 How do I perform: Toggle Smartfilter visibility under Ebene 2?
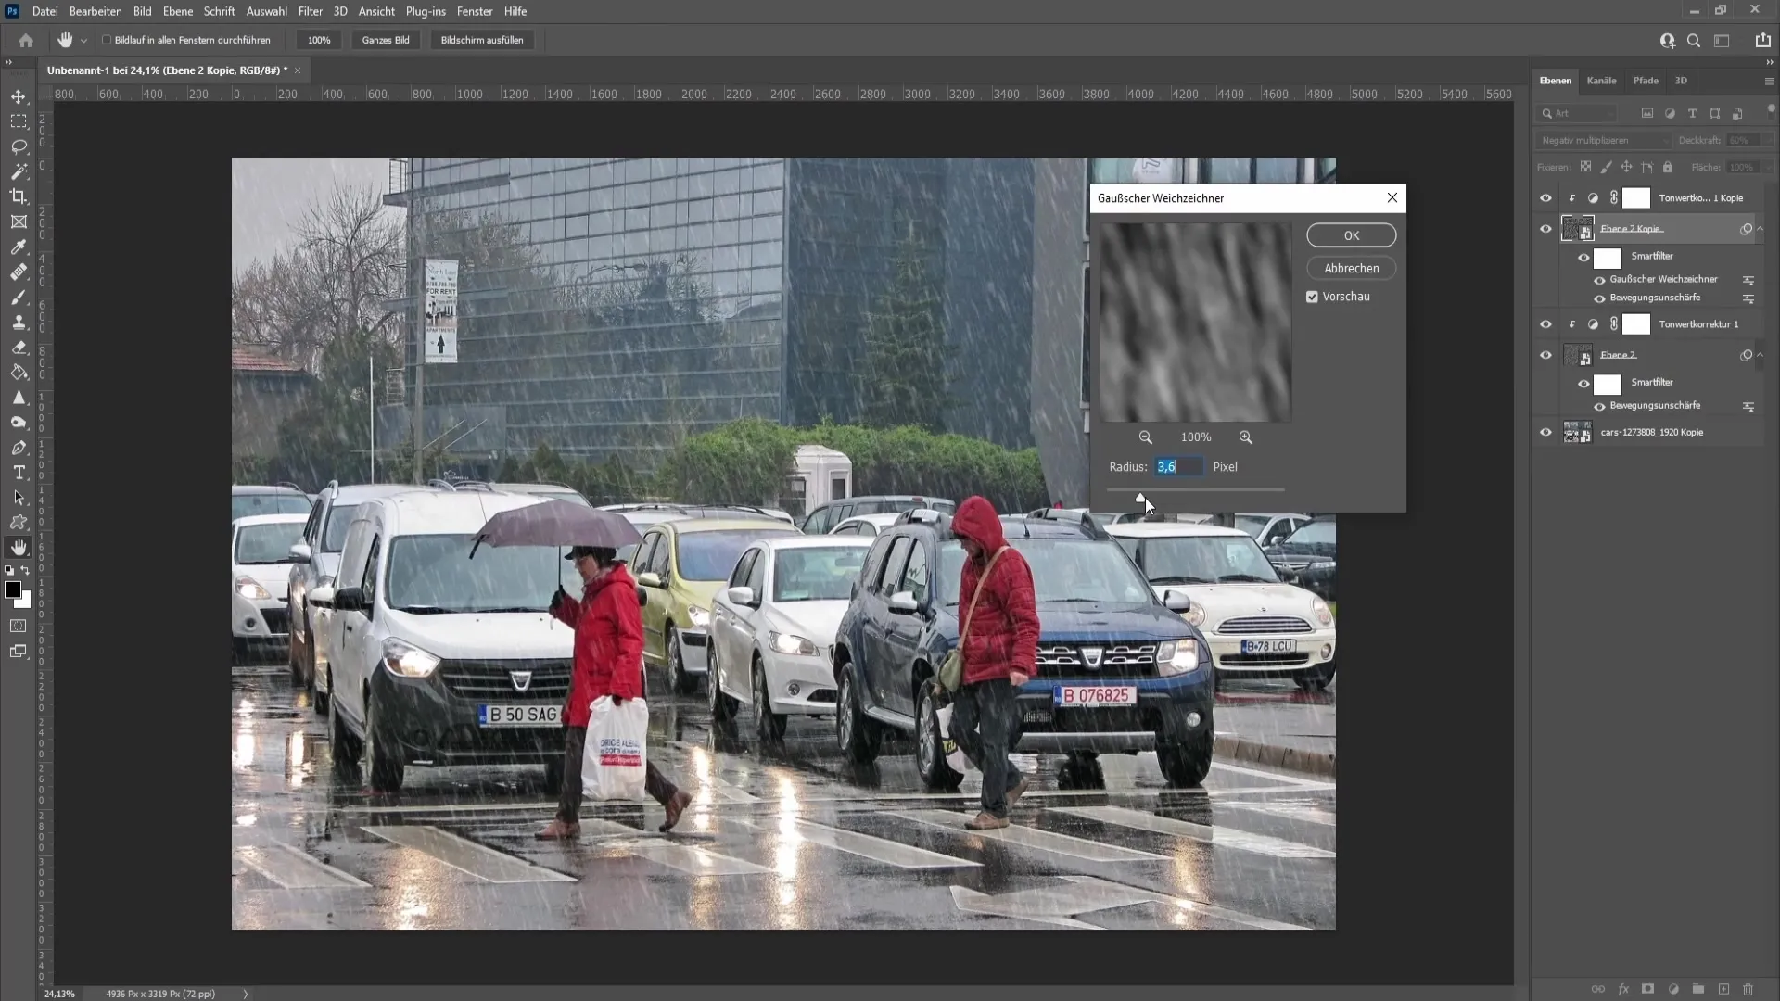click(1583, 384)
